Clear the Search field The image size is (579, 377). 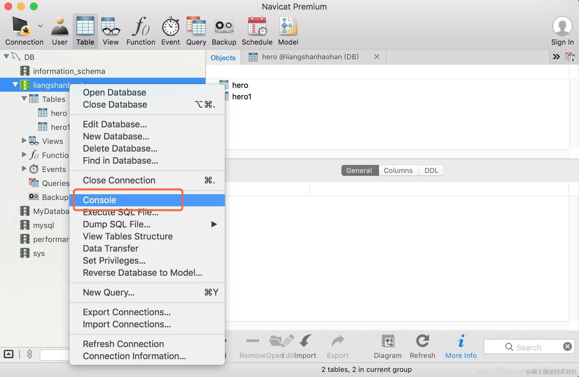click(567, 346)
